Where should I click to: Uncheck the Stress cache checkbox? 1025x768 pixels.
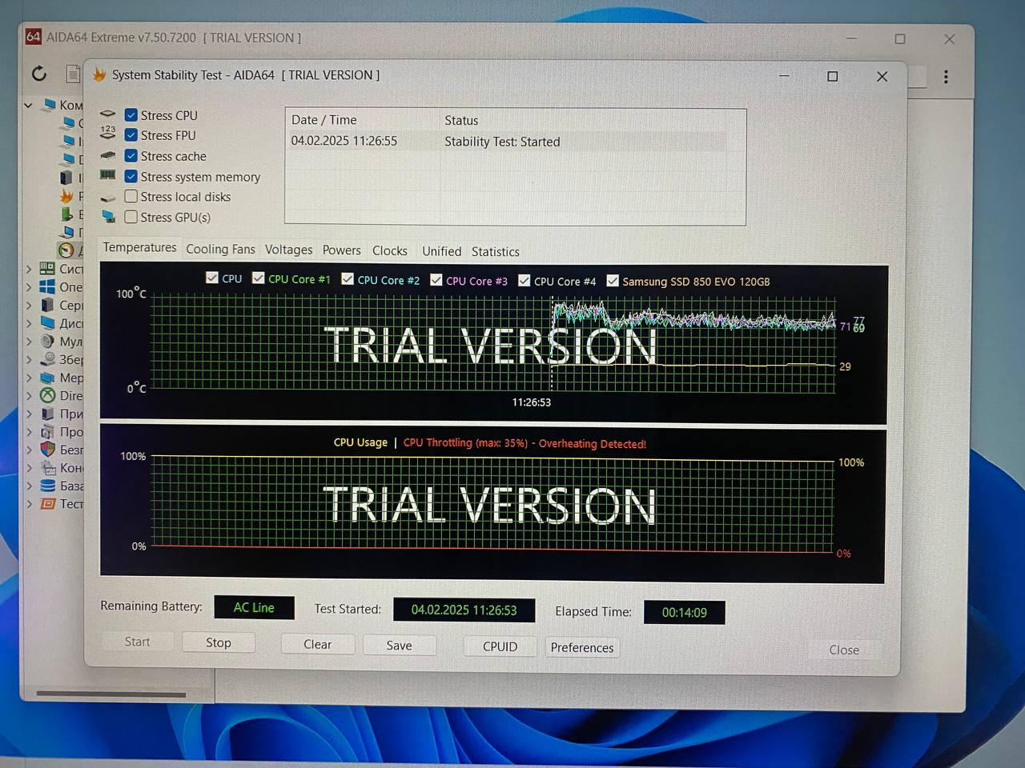131,156
